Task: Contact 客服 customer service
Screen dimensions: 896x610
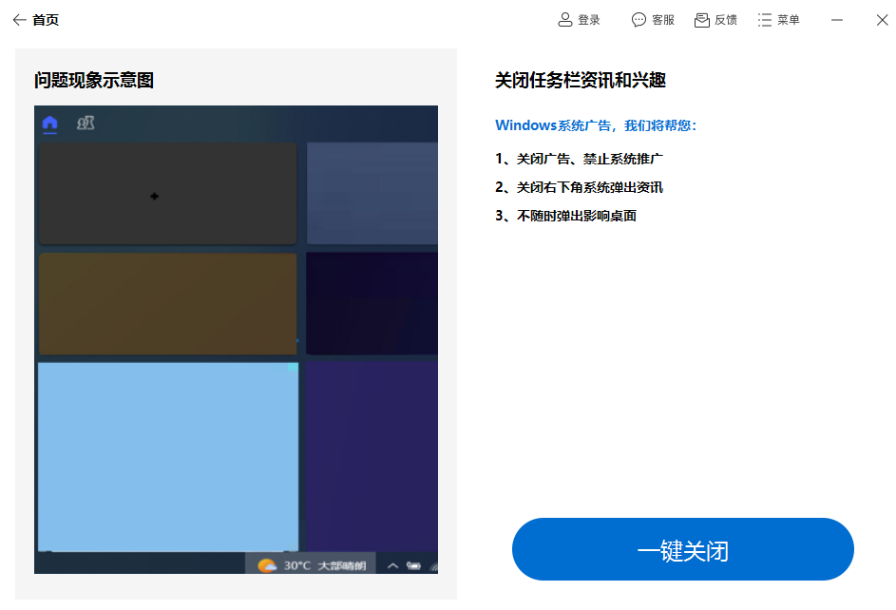Action: coord(653,20)
